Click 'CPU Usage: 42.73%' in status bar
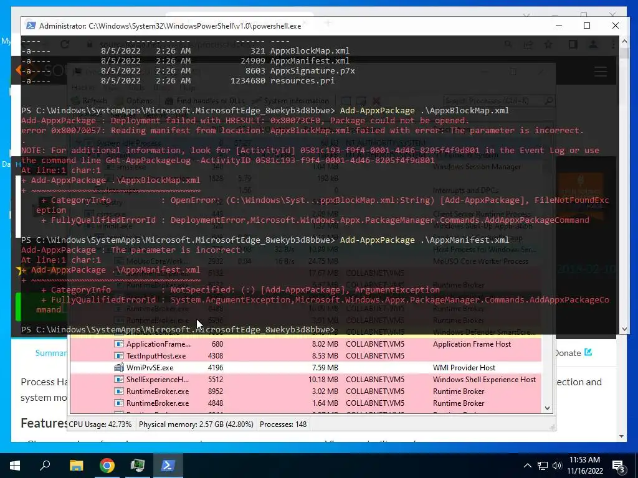 pyautogui.click(x=100, y=424)
